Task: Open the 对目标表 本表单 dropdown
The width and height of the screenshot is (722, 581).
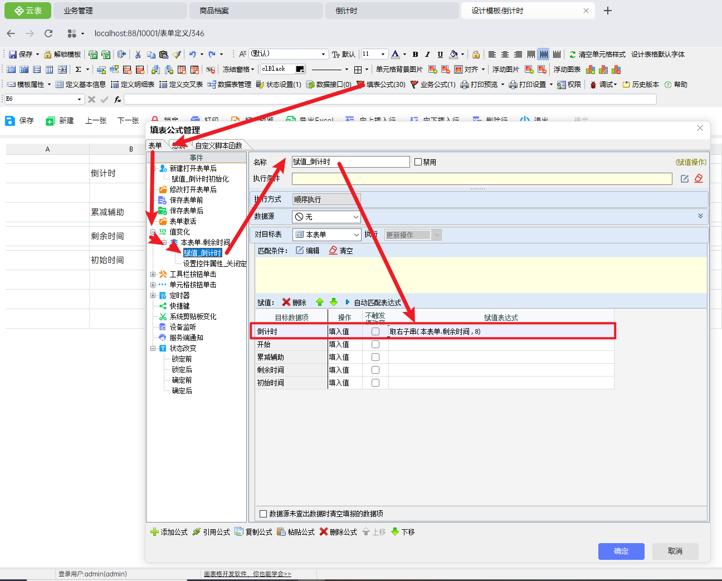Action: point(355,235)
